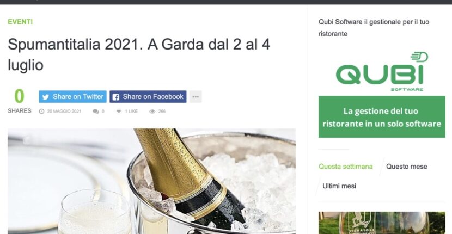Click the Spumantitalia 2021 article title

[x=139, y=55]
